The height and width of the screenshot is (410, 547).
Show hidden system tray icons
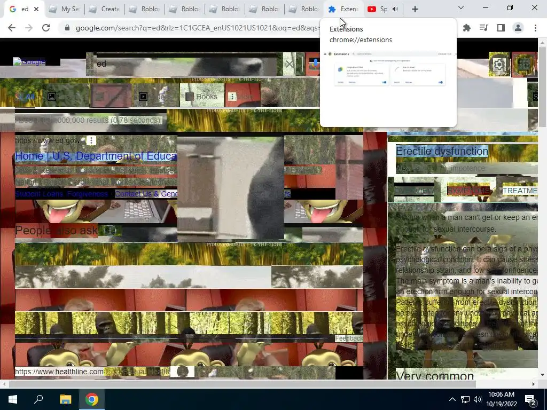[452, 399]
